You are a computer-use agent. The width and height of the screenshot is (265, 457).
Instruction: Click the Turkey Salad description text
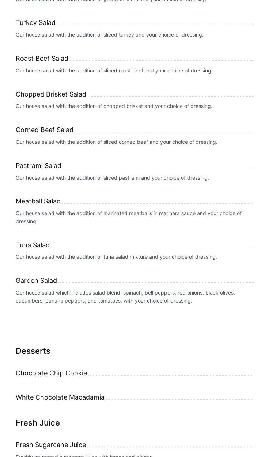point(110,35)
